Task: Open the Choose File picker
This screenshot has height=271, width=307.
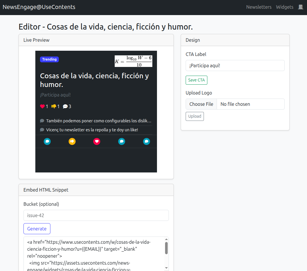Action: (x=201, y=104)
